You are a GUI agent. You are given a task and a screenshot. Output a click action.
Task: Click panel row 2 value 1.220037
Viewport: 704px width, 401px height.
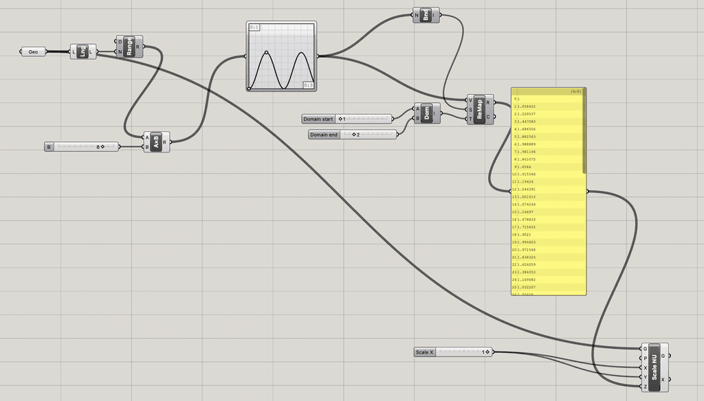pos(527,115)
